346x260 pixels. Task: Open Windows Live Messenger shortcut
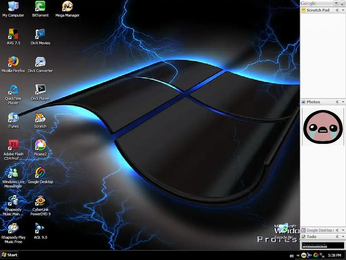13,178
